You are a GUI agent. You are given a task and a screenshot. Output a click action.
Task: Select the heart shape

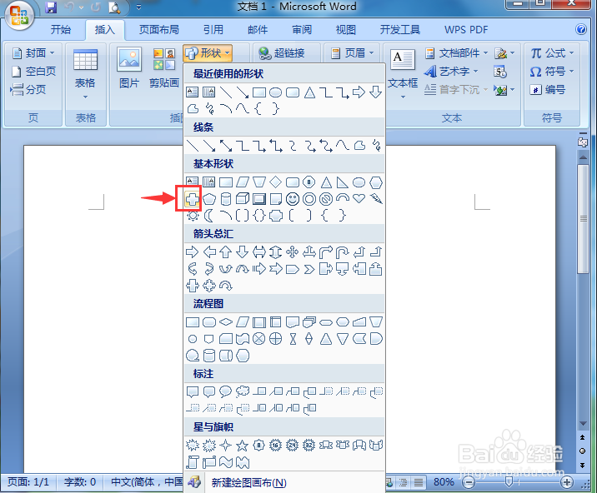[x=359, y=198]
